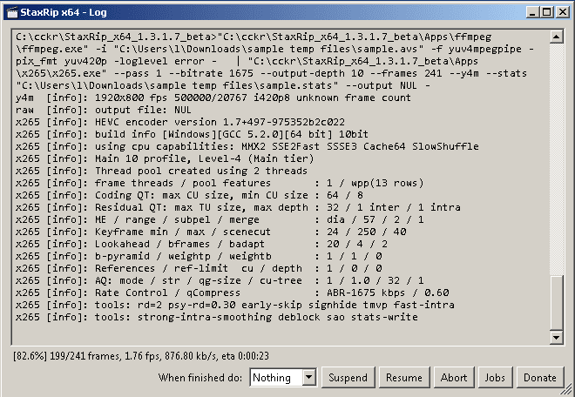Suspend the encoding process
The width and height of the screenshot is (575, 397).
coord(348,377)
